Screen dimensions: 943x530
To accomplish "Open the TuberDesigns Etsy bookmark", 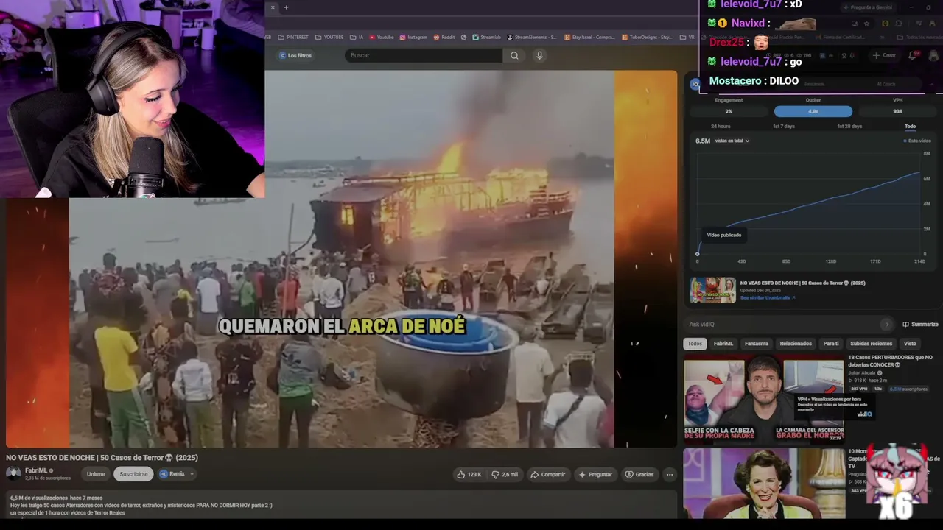I will click(x=647, y=37).
